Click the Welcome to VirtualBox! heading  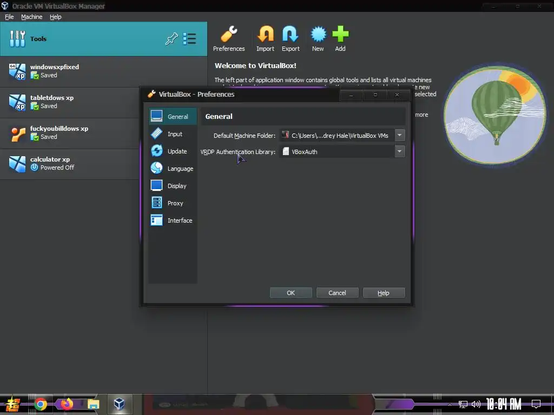click(255, 65)
